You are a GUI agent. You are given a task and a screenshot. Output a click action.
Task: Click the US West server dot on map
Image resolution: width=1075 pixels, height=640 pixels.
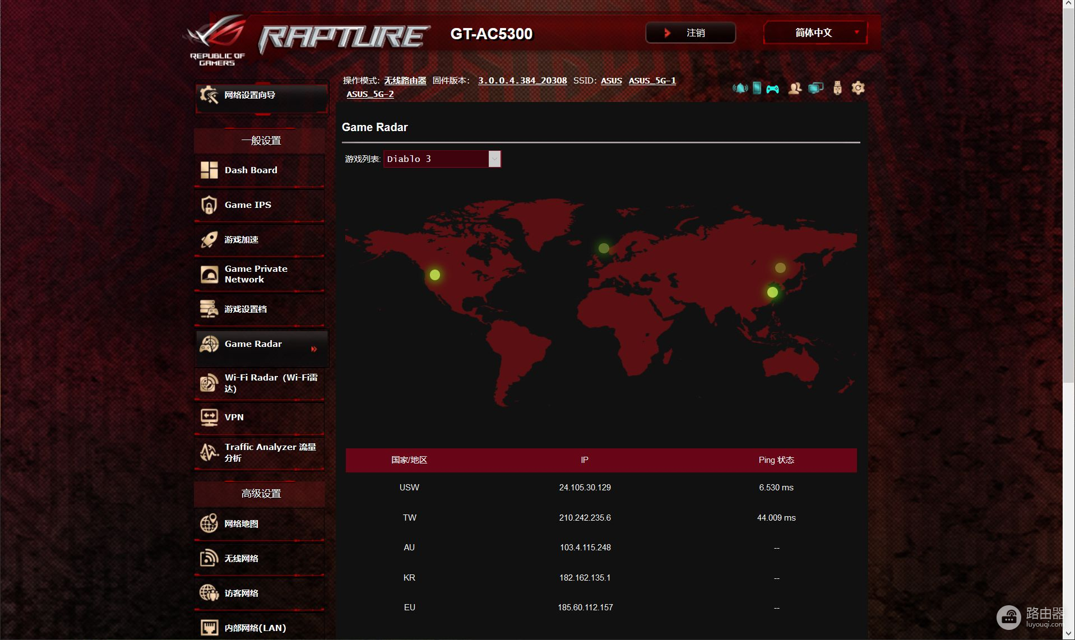point(435,275)
